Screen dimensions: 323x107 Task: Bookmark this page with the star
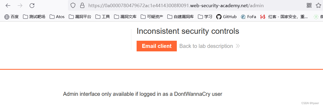coord(318,5)
